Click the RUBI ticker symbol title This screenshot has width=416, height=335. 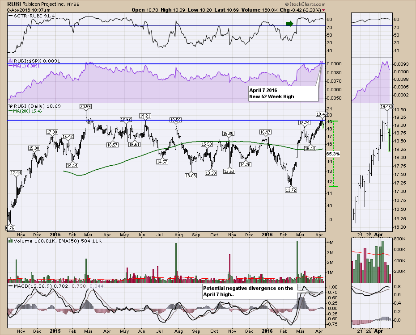click(x=14, y=4)
